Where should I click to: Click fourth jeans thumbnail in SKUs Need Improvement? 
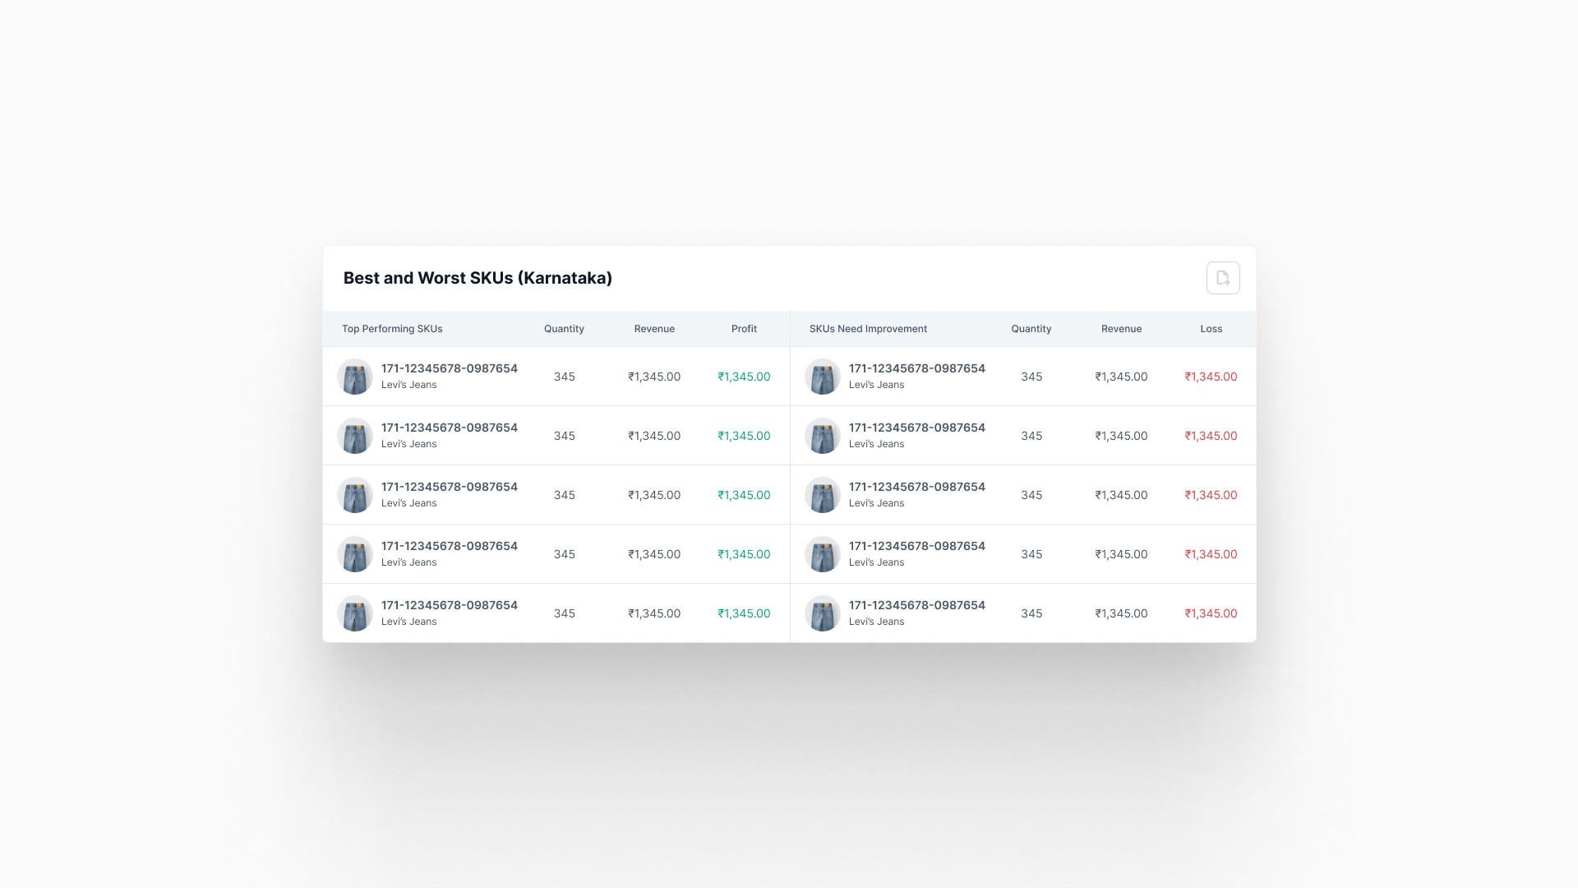[823, 554]
